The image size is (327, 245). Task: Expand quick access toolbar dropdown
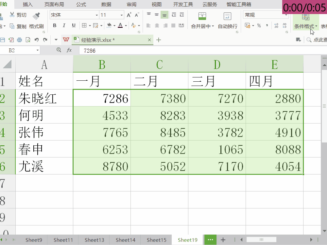pos(56,40)
